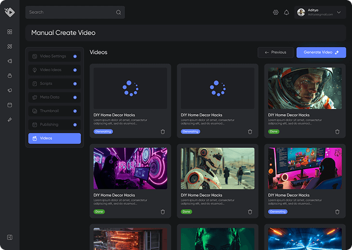Click the search magnifier icon

click(x=118, y=13)
